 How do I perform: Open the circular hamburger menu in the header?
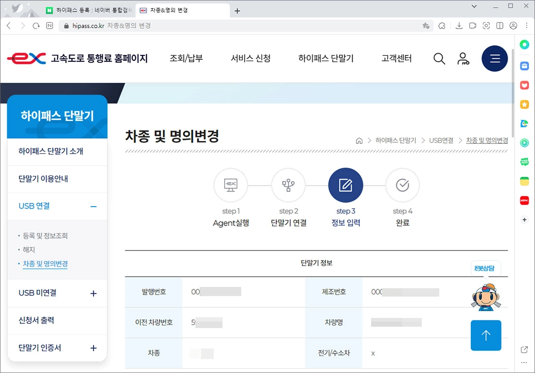coord(495,58)
